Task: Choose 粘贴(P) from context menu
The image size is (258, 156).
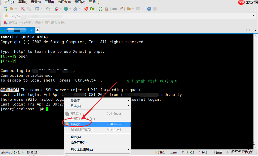Action: pos(76,124)
